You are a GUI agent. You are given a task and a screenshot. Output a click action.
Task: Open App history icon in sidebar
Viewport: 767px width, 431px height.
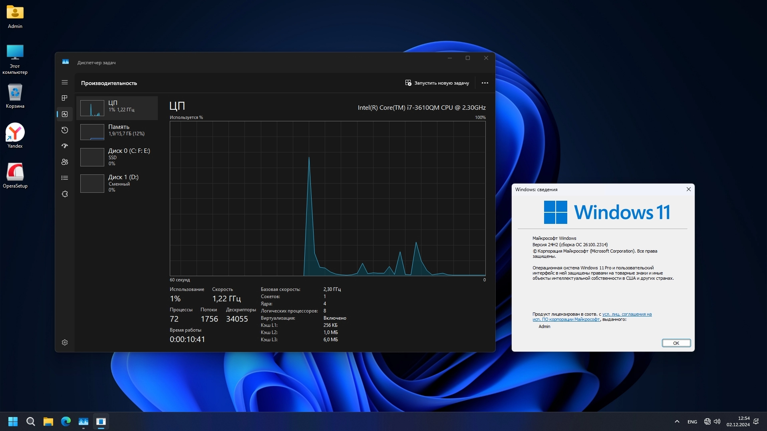coord(65,130)
